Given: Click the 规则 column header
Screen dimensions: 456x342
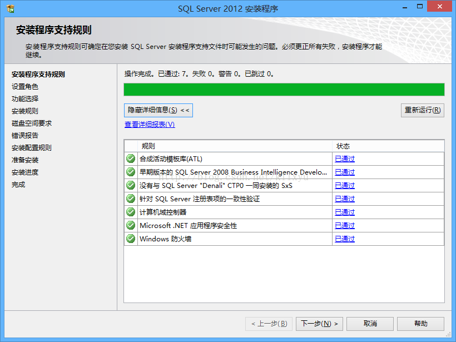Looking at the screenshot, I should 235,146.
